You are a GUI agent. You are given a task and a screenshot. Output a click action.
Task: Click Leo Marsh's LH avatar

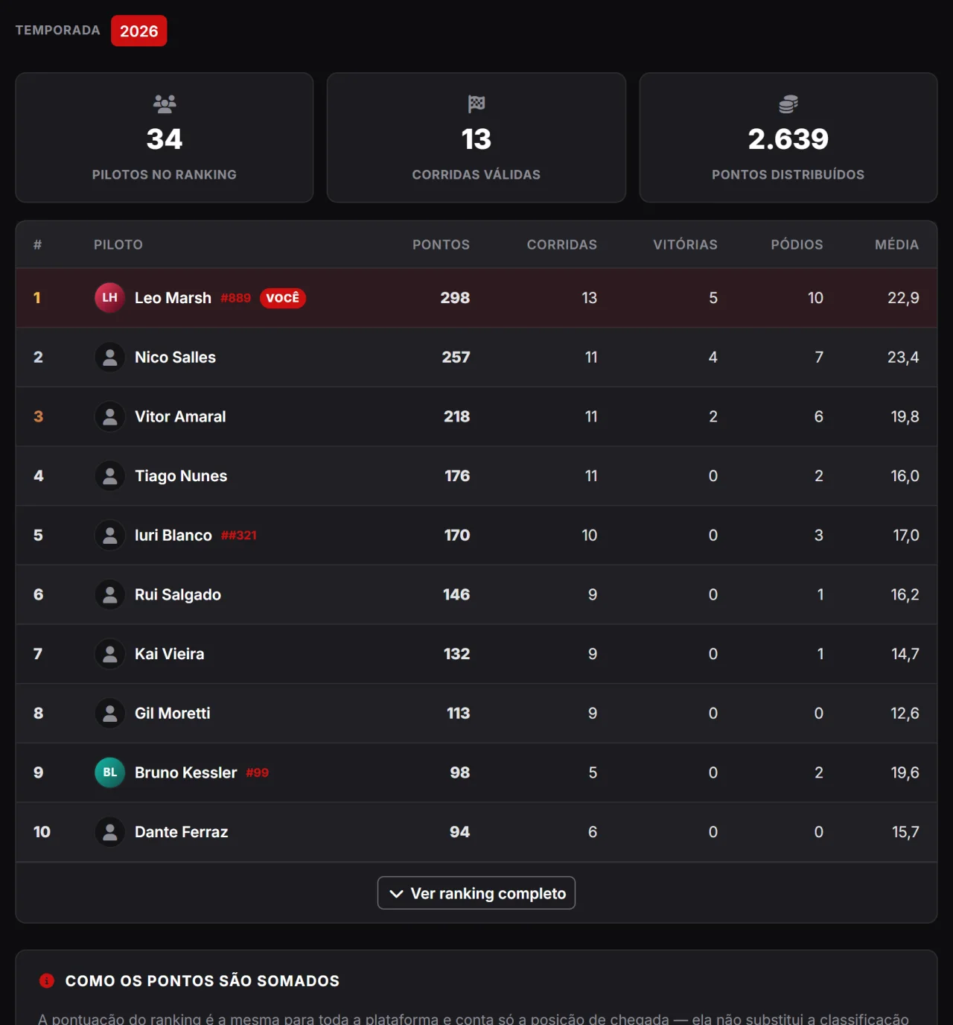pos(109,298)
